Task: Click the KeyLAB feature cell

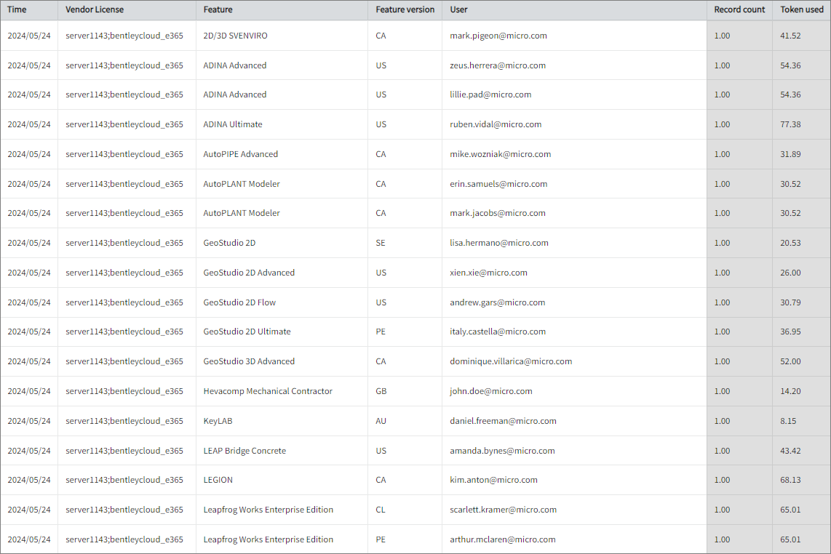Action: click(218, 421)
